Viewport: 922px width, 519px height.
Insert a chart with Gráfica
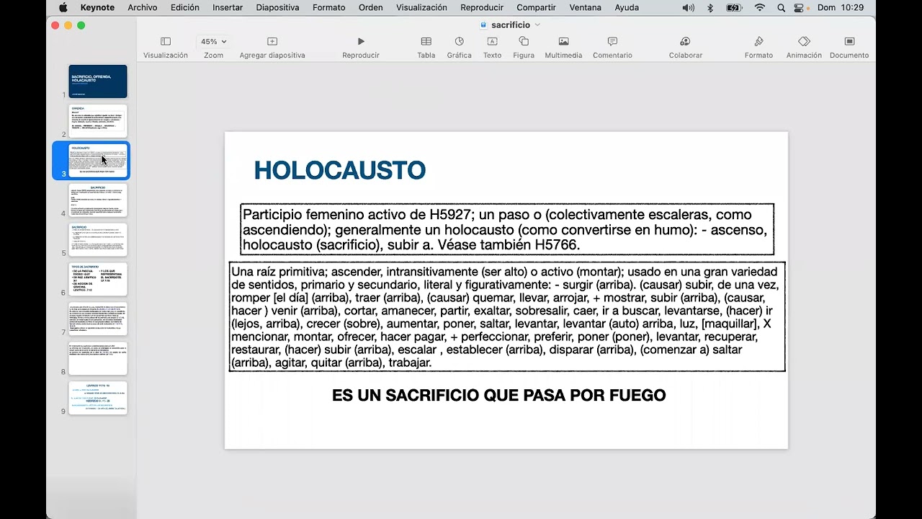point(459,48)
